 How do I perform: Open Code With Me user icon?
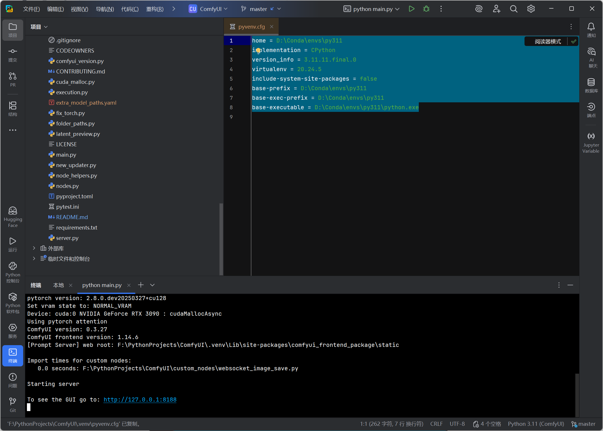coord(496,9)
